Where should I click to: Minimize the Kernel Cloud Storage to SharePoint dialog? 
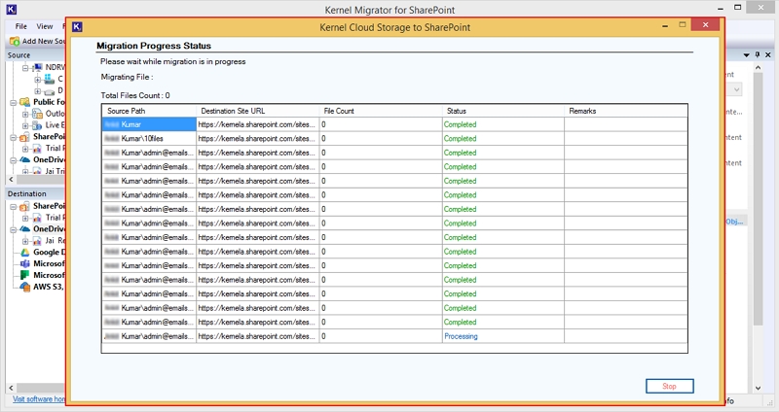(x=665, y=25)
